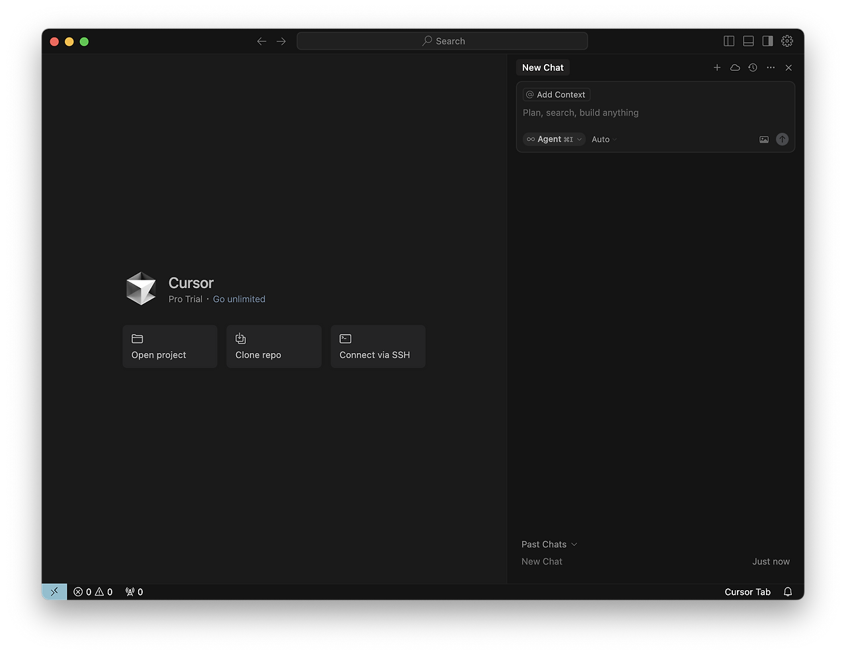Open settings with the gear icon
The width and height of the screenshot is (846, 655).
pos(787,41)
